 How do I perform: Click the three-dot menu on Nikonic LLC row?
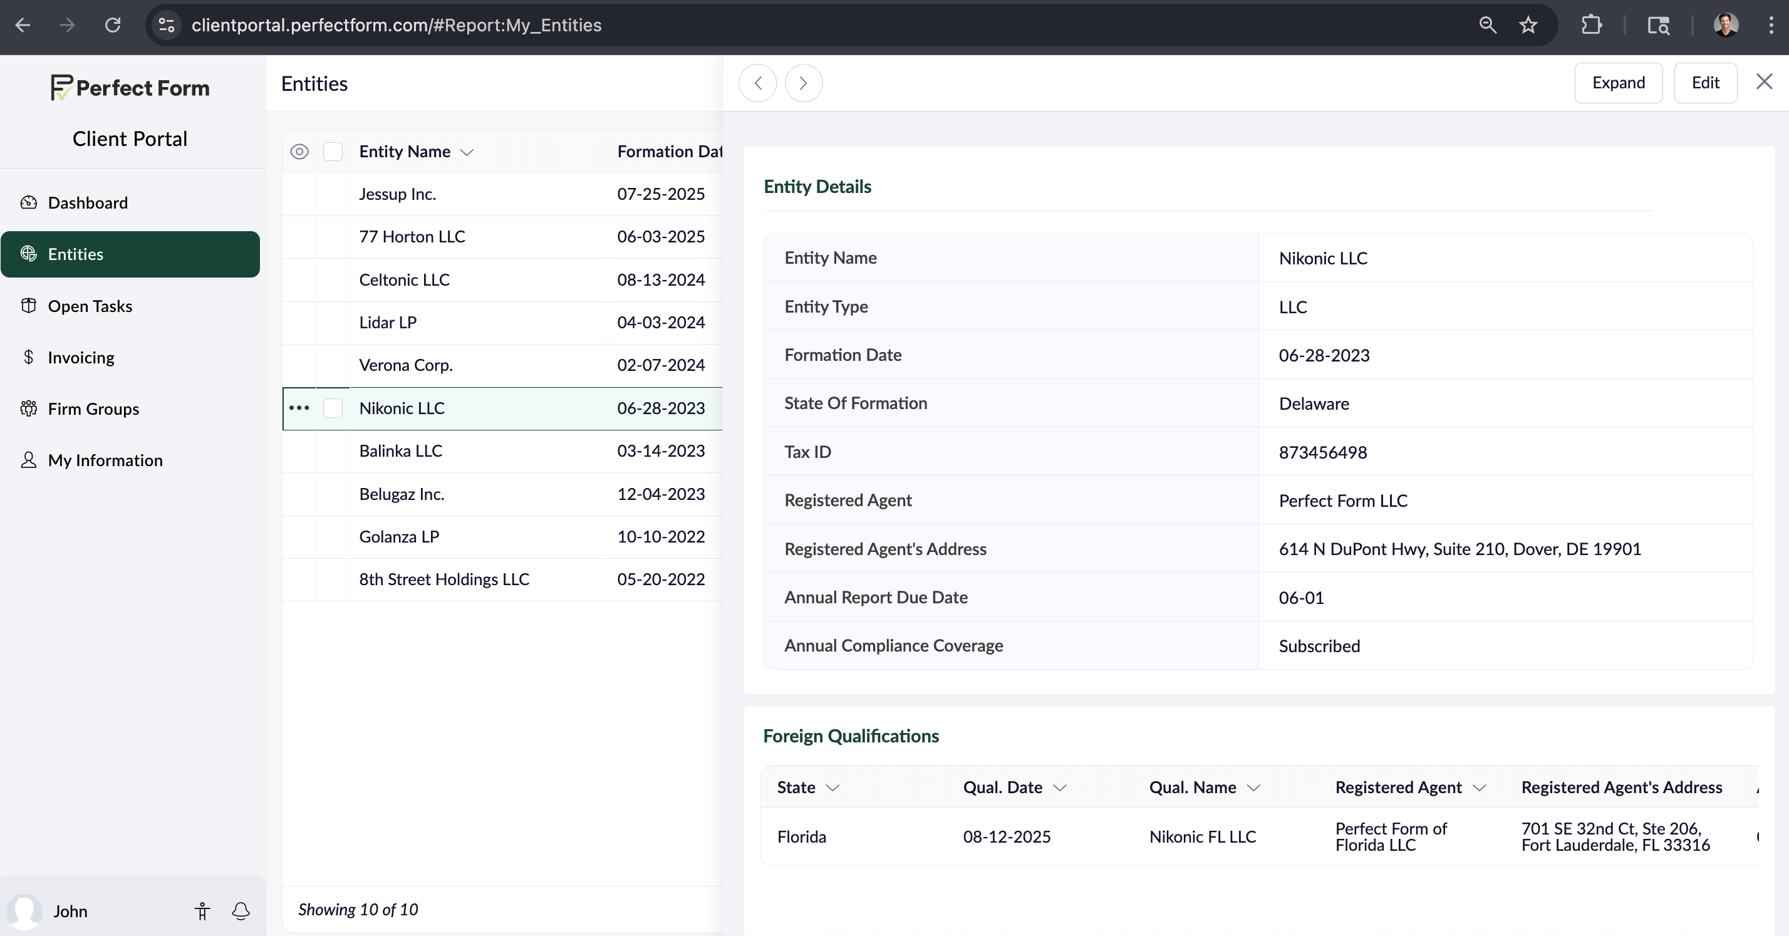299,408
